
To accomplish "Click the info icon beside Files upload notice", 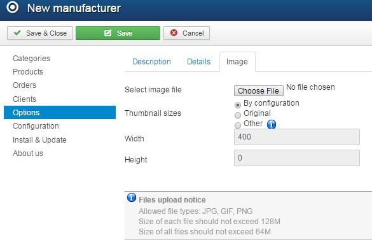I will (x=132, y=197).
